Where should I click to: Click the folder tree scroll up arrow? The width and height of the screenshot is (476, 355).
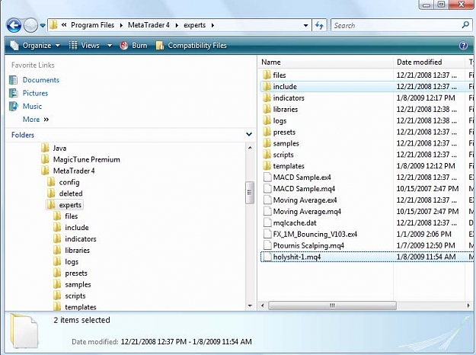click(250, 148)
